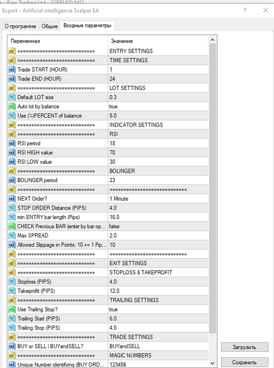Screen dimensions: 274x368
Task: Click the Unique Number identifying row icon
Action: pos(12,365)
